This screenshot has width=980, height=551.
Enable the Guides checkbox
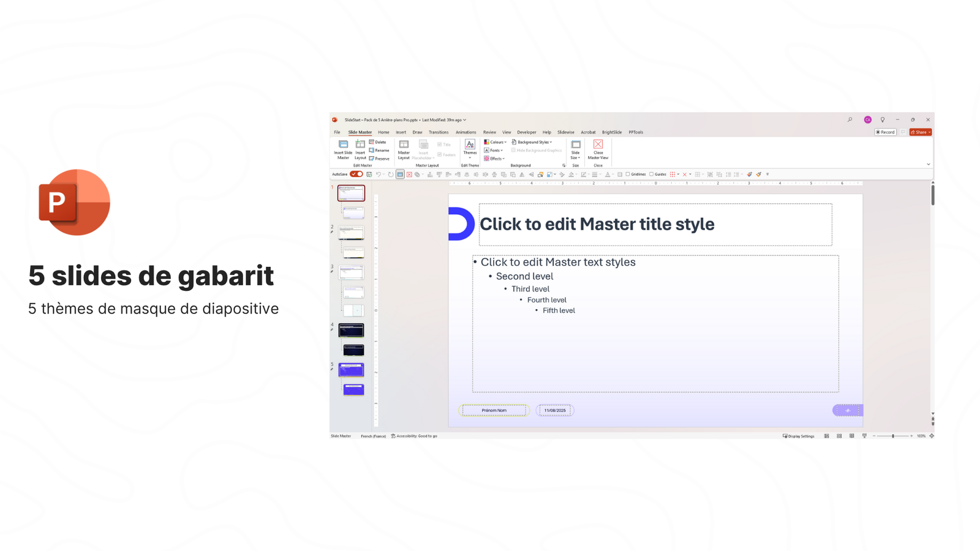coord(651,174)
